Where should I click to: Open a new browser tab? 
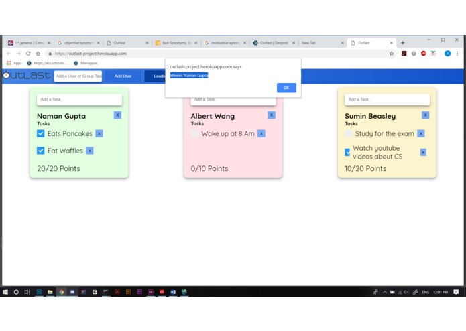pos(403,43)
